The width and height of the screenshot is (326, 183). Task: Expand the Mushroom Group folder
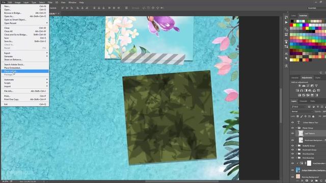click(x=296, y=149)
